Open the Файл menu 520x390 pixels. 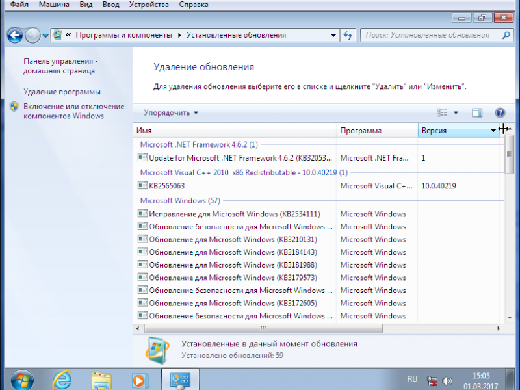(19, 5)
